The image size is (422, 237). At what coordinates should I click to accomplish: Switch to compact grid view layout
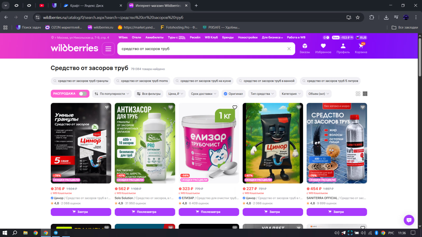(365, 94)
